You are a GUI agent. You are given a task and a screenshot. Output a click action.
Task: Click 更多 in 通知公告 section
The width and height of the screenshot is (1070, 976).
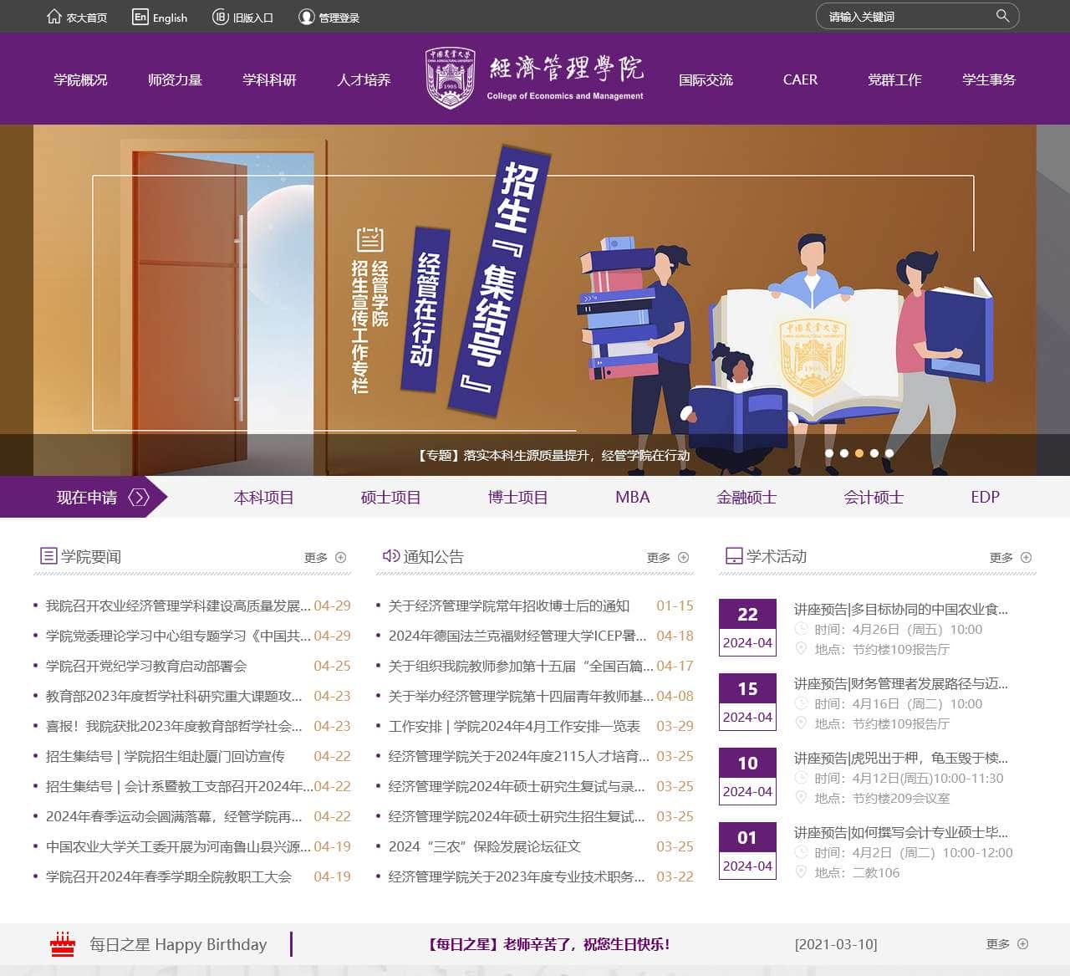659,558
